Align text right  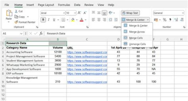pos(104,20)
